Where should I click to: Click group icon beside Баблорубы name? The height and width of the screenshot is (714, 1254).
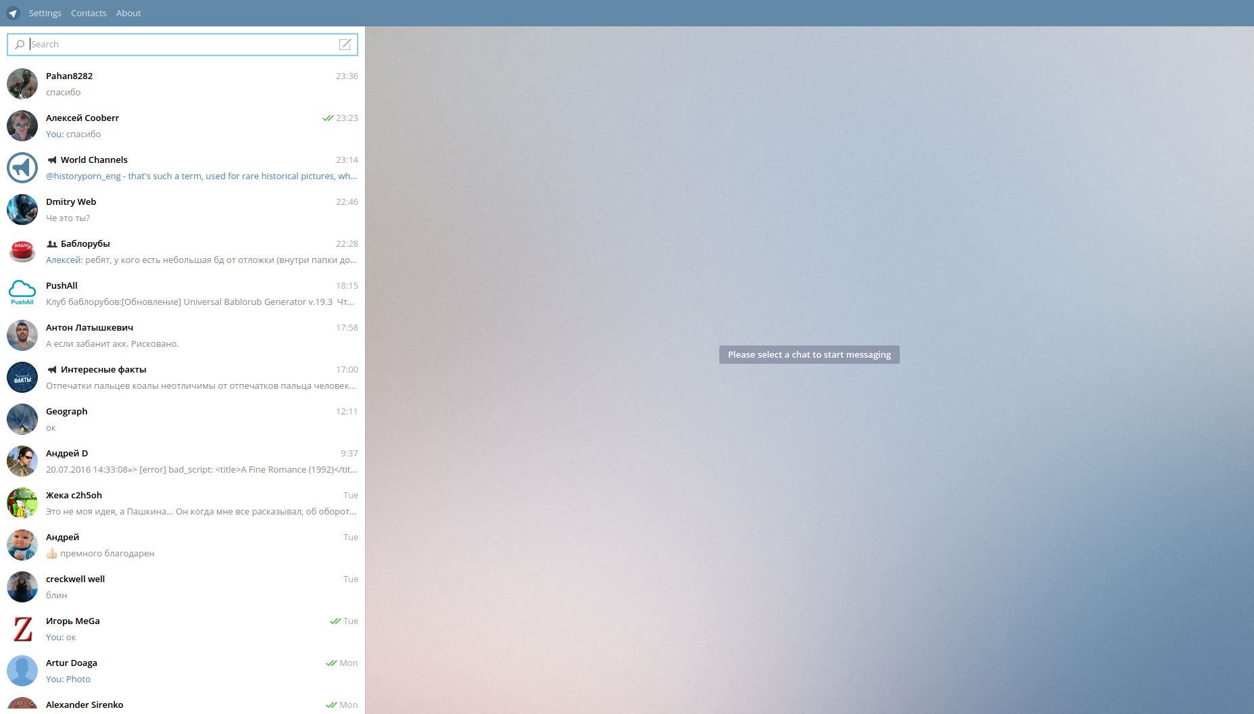tap(52, 244)
